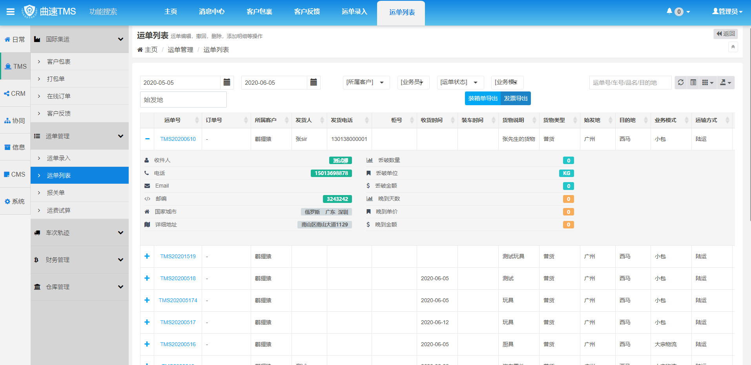Select the CRM sidebar category
The image size is (751, 365).
15,93
